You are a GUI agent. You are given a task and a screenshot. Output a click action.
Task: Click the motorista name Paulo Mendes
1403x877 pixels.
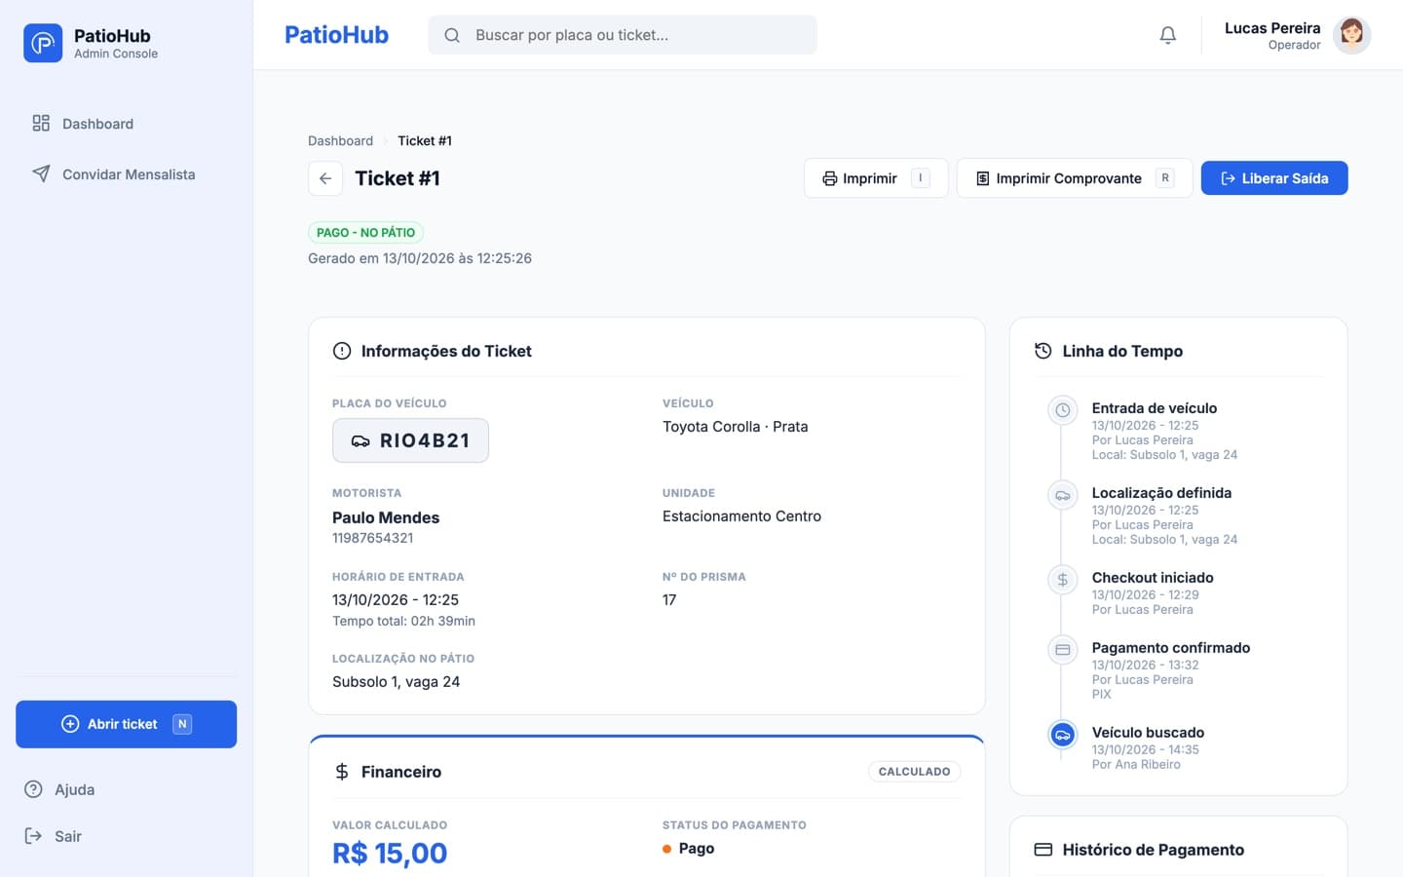click(x=386, y=517)
